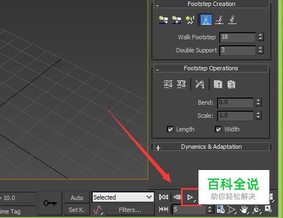
Task: Adjust the Bend spinner arrows
Action: 258,102
